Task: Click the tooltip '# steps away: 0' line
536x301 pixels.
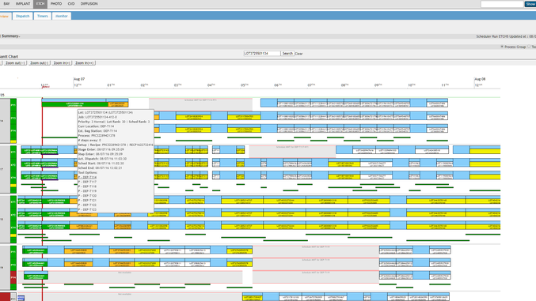Action: tap(89, 141)
